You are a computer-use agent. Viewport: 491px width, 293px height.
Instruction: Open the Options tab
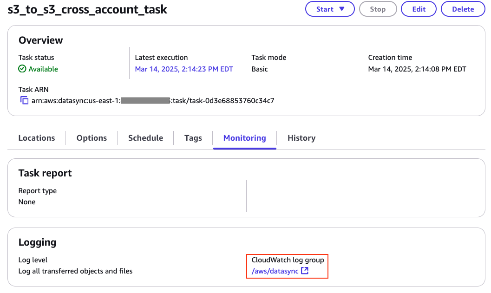(91, 138)
